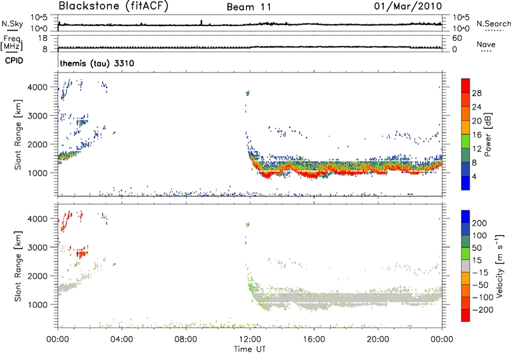The image size is (511, 353).
Task: Click the 'themis (tau) 3310' text
Action: pos(97,63)
